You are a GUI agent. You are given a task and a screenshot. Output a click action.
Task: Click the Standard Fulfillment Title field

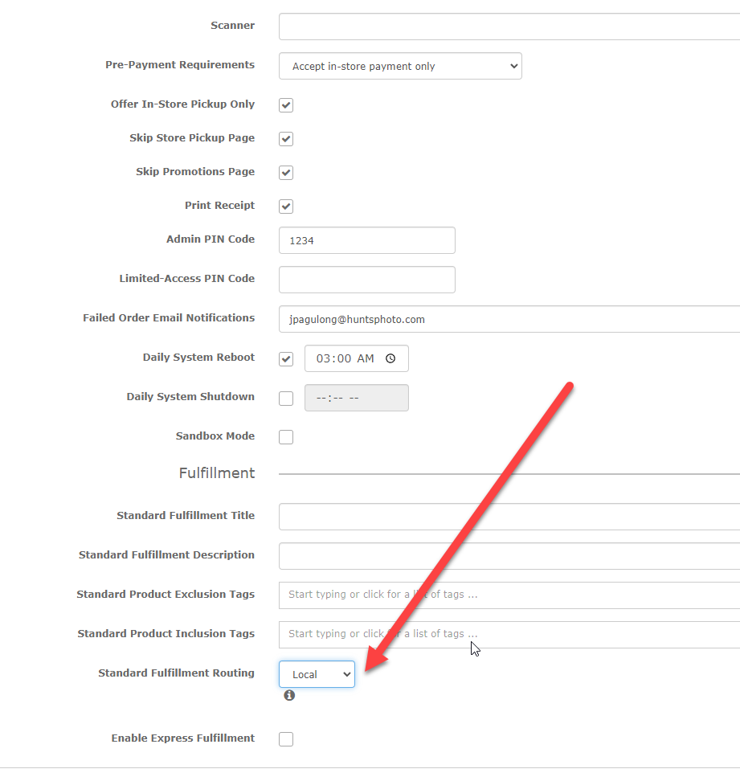pyautogui.click(x=509, y=517)
